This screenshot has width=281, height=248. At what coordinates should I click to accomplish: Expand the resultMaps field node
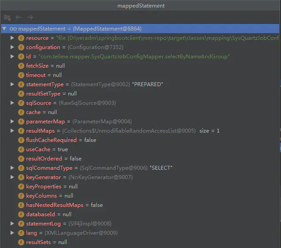(12, 131)
